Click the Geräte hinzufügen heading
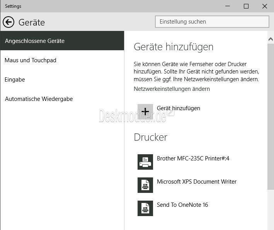This screenshot has height=230, width=274. click(174, 47)
